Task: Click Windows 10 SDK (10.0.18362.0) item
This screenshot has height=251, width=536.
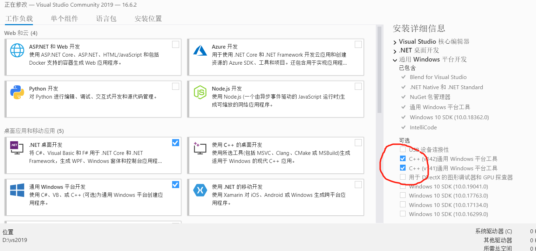Action: [449, 117]
